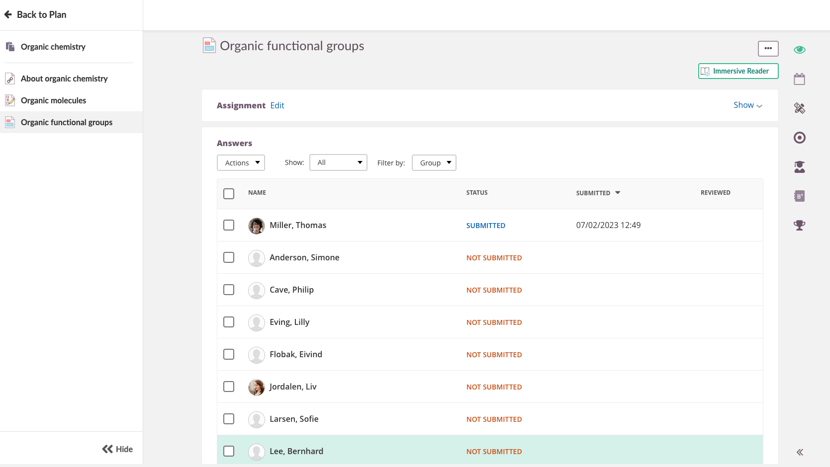This screenshot has height=467, width=830.
Task: Click the Edit link beside Assignment
Action: tap(277, 105)
